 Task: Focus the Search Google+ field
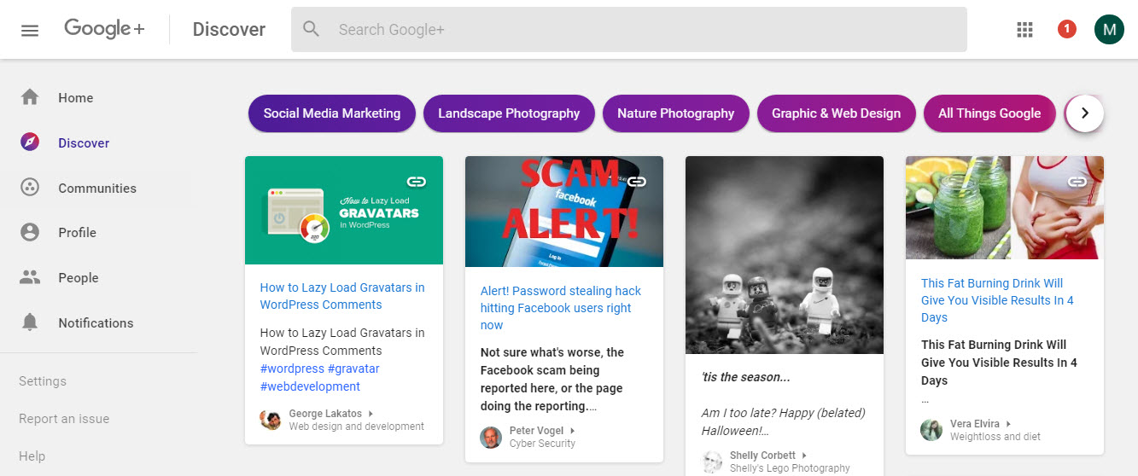coord(629,30)
